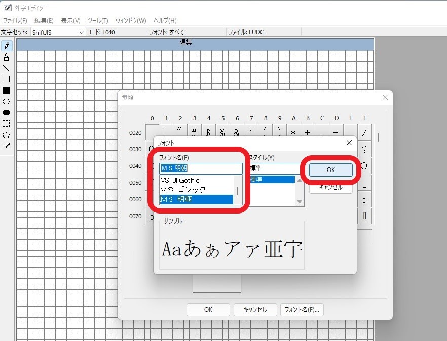
Task: Click the font list scrollbar thumb
Action: click(238, 191)
